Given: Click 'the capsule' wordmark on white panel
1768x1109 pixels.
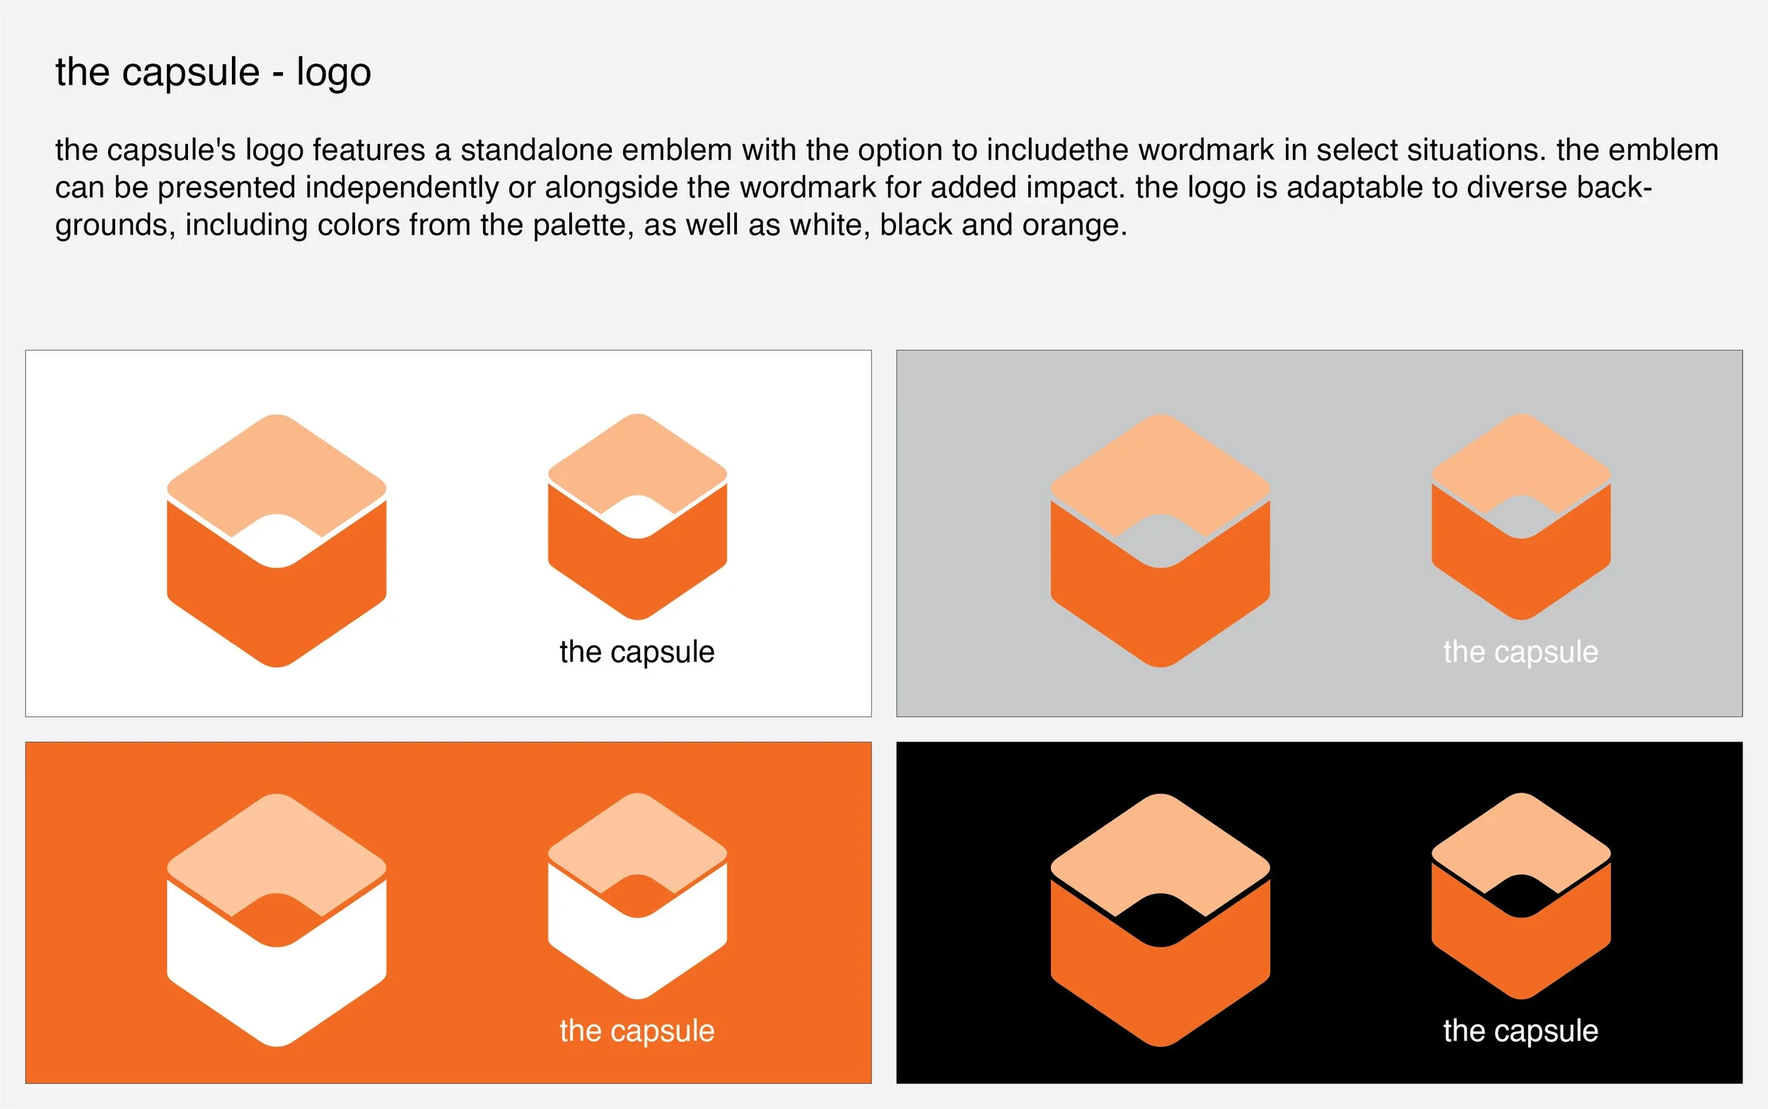Looking at the screenshot, I should pos(637,652).
